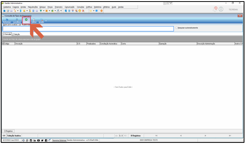This screenshot has width=246, height=144.
Task: Open the notification bell with red badge
Action: (215, 9)
